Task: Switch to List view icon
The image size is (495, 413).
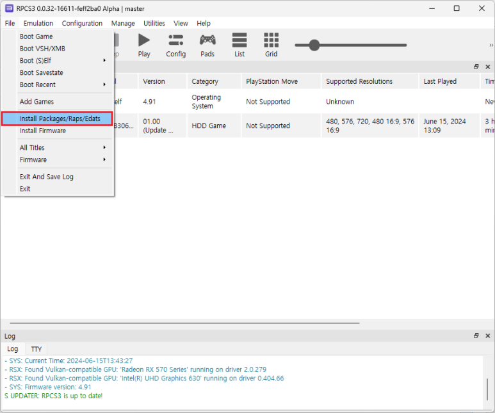Action: [239, 45]
